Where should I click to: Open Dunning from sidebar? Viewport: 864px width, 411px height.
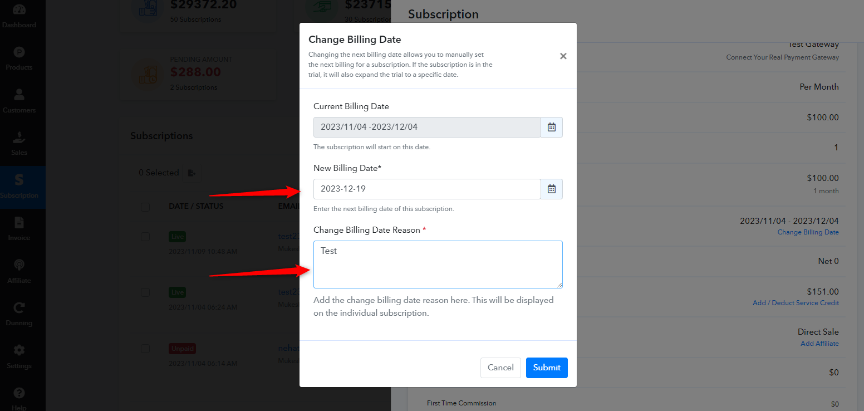pos(19,314)
